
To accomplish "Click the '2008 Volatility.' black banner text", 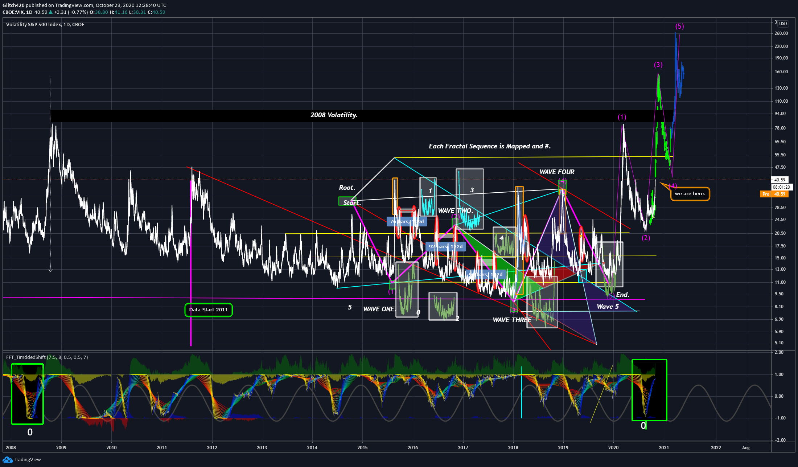I will pos(334,115).
